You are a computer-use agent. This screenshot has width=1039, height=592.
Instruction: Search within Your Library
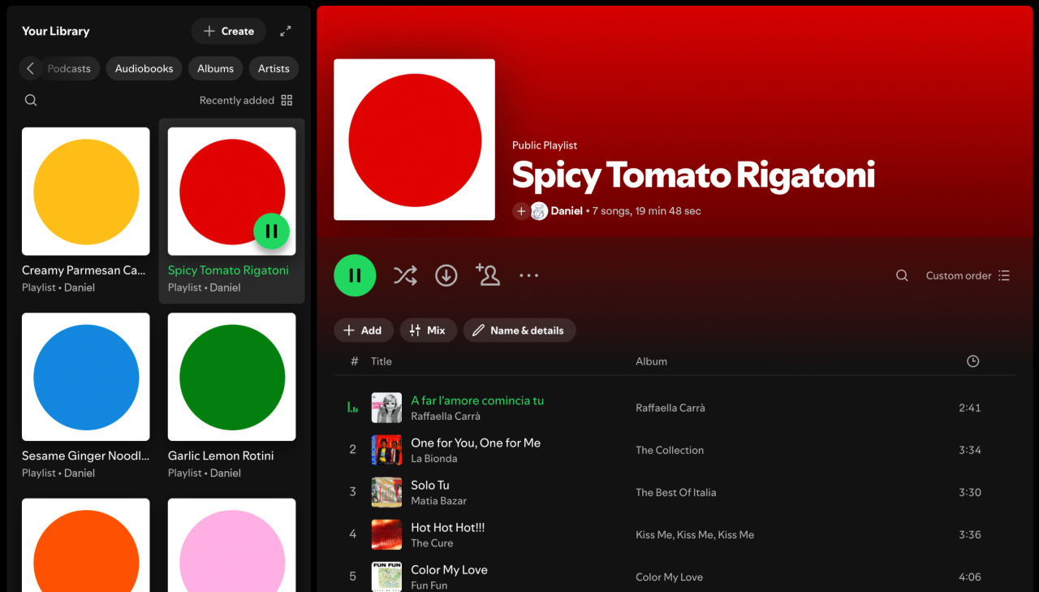point(31,100)
